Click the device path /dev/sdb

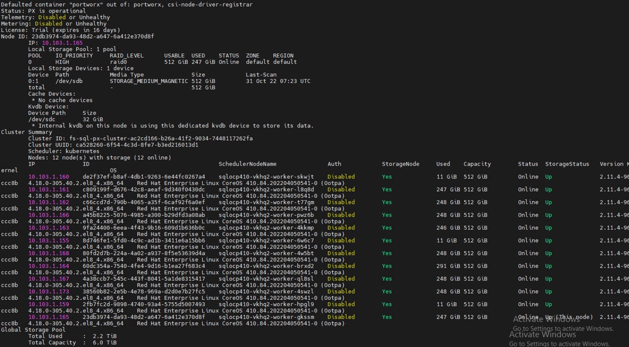click(x=69, y=81)
